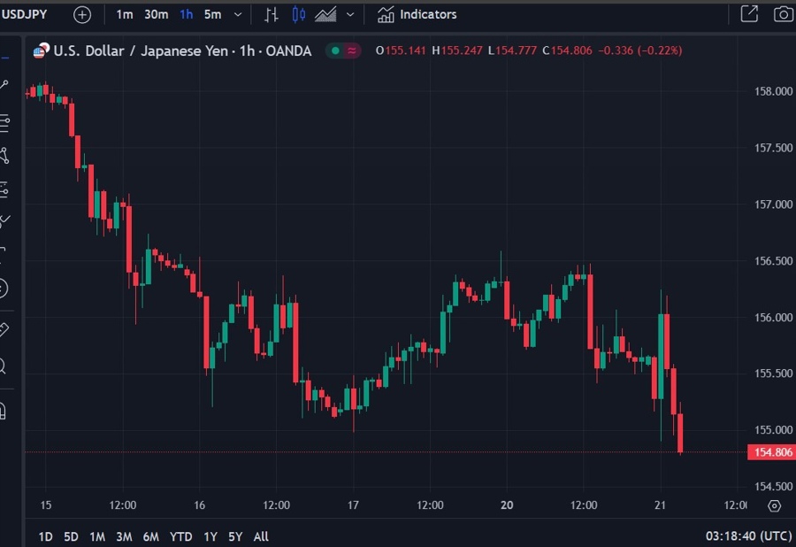Click the date label 21 on time axis

pyautogui.click(x=660, y=505)
